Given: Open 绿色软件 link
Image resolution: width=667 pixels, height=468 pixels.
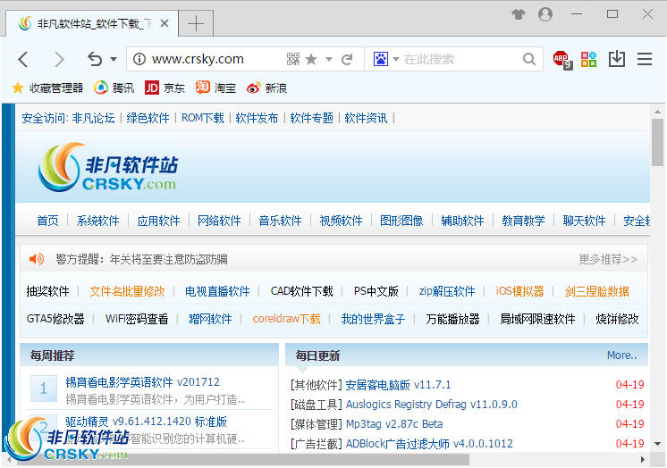Looking at the screenshot, I should [148, 118].
